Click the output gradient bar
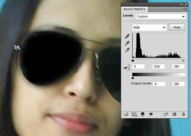 [x=158, y=74]
